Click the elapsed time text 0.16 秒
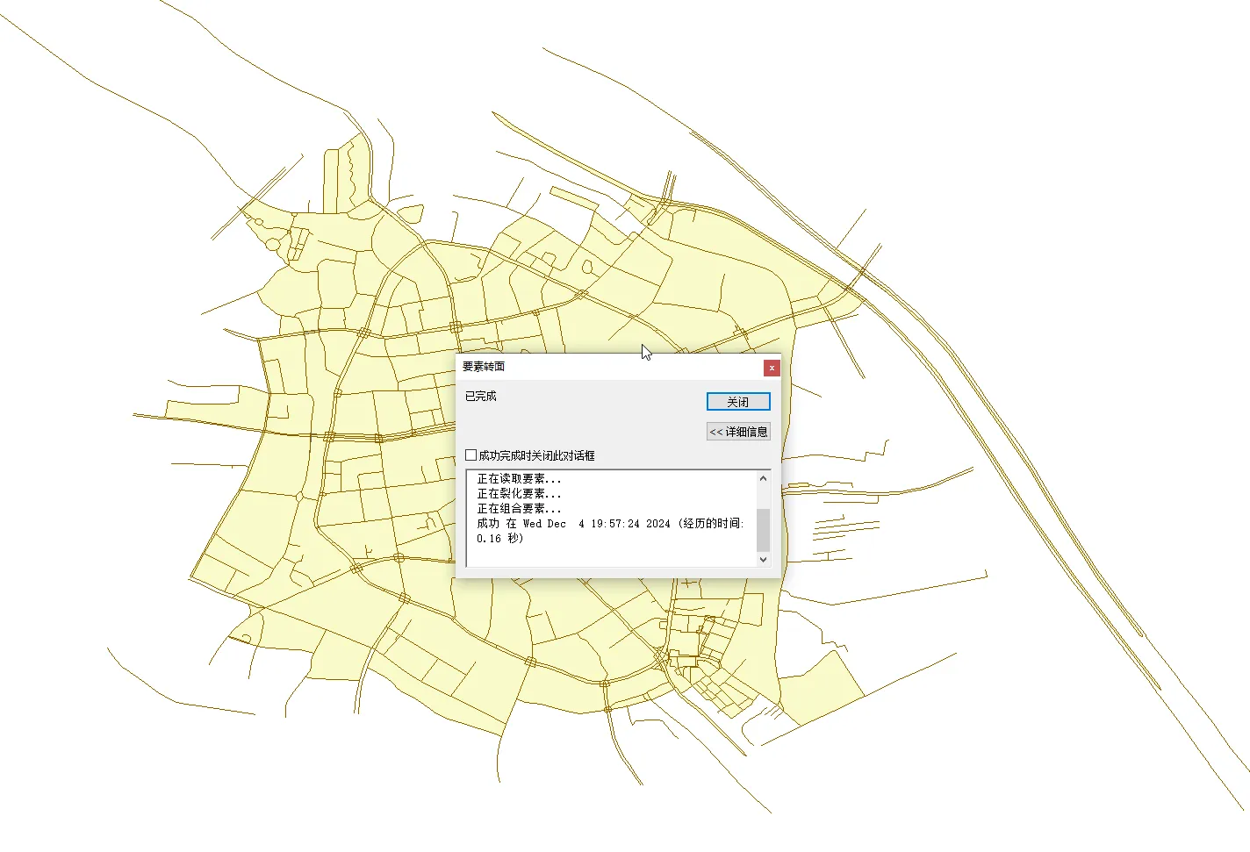Viewport: 1250px width, 852px height. pos(500,538)
